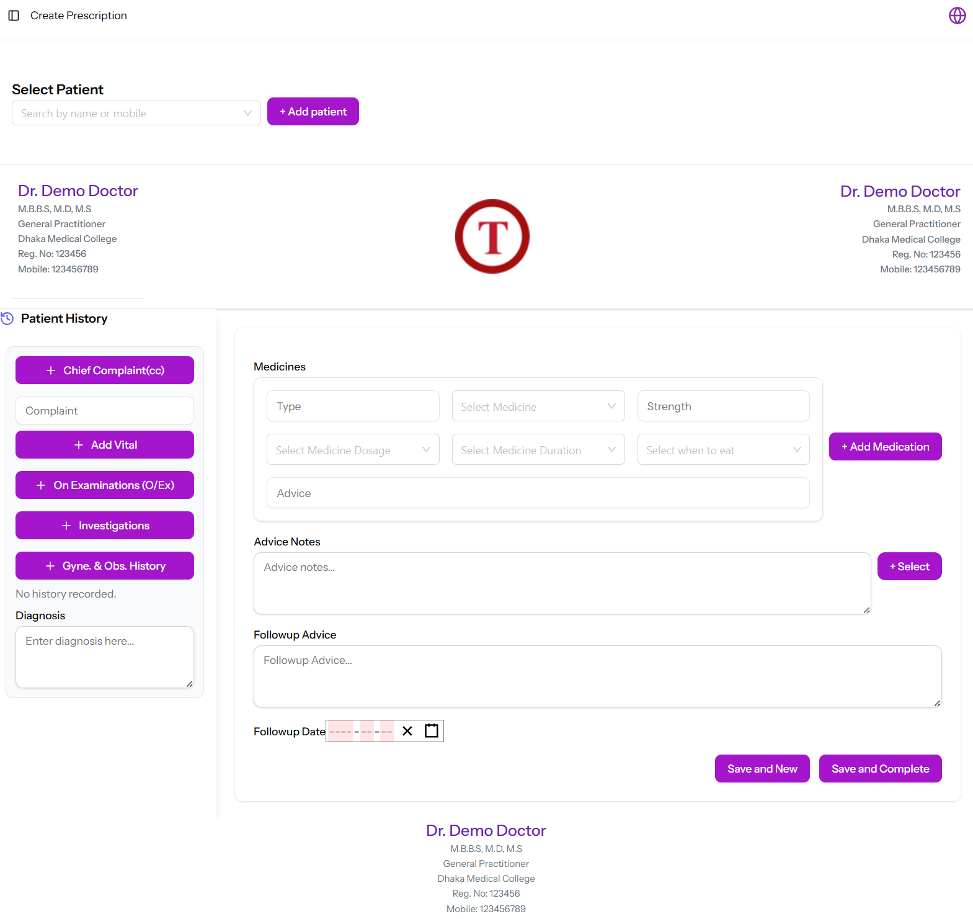Click the footer Dr. Demo Doctor heading
973x919 pixels.
(486, 830)
